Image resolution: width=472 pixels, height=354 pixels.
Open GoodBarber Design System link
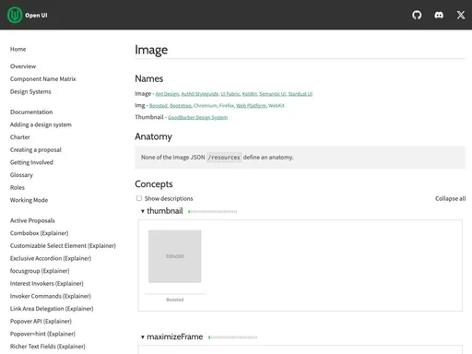197,117
